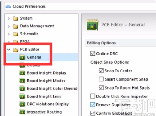Image resolution: width=156 pixels, height=116 pixels.
Task: Uncheck Snap To Room Hot Spots
Action: (101, 88)
